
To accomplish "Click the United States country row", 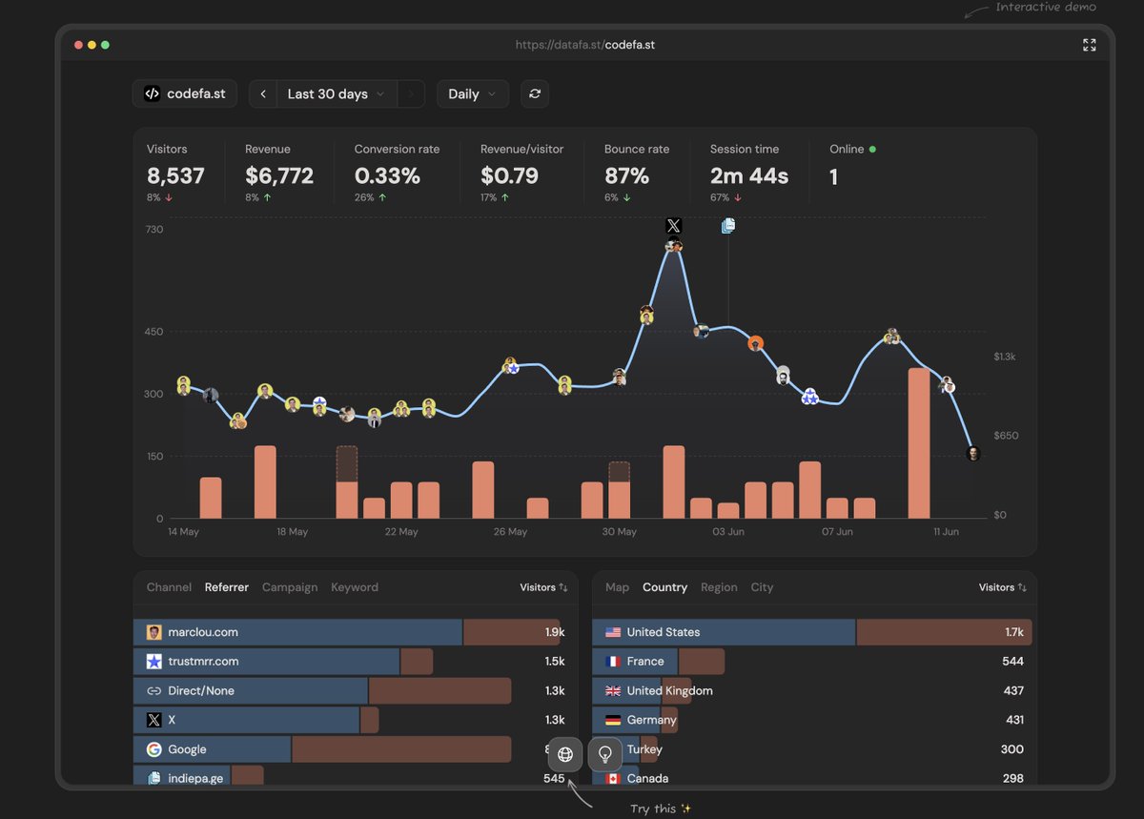I will pyautogui.click(x=812, y=632).
